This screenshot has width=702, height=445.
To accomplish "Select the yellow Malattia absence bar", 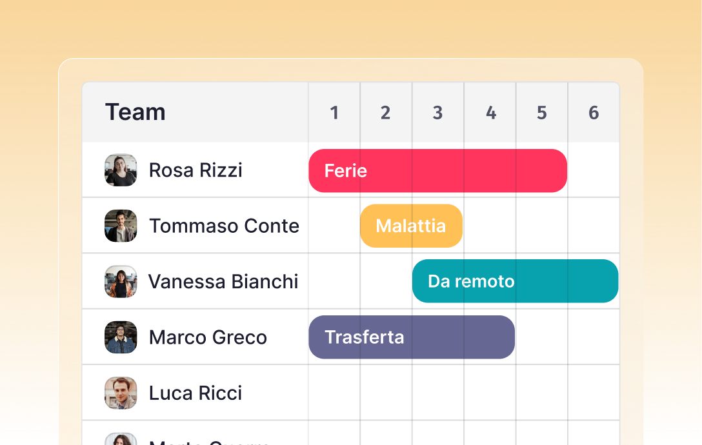I will tap(411, 226).
